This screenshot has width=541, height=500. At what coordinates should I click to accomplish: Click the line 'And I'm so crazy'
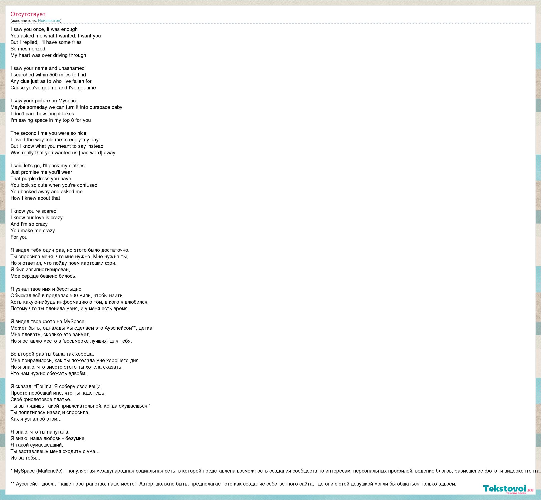pyautogui.click(x=29, y=224)
